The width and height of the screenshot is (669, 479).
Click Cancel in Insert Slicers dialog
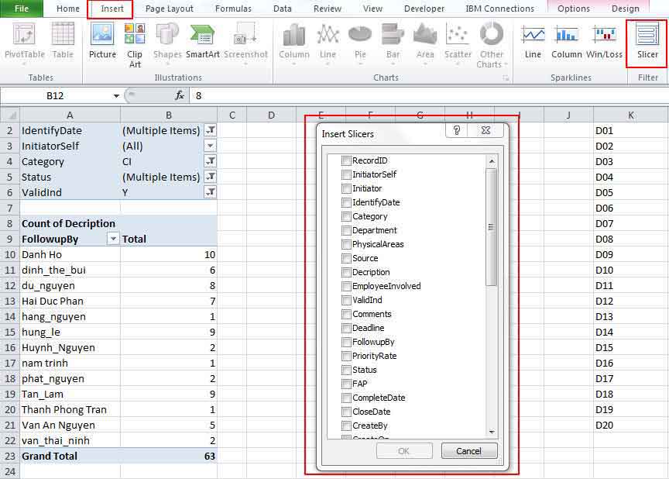[469, 451]
